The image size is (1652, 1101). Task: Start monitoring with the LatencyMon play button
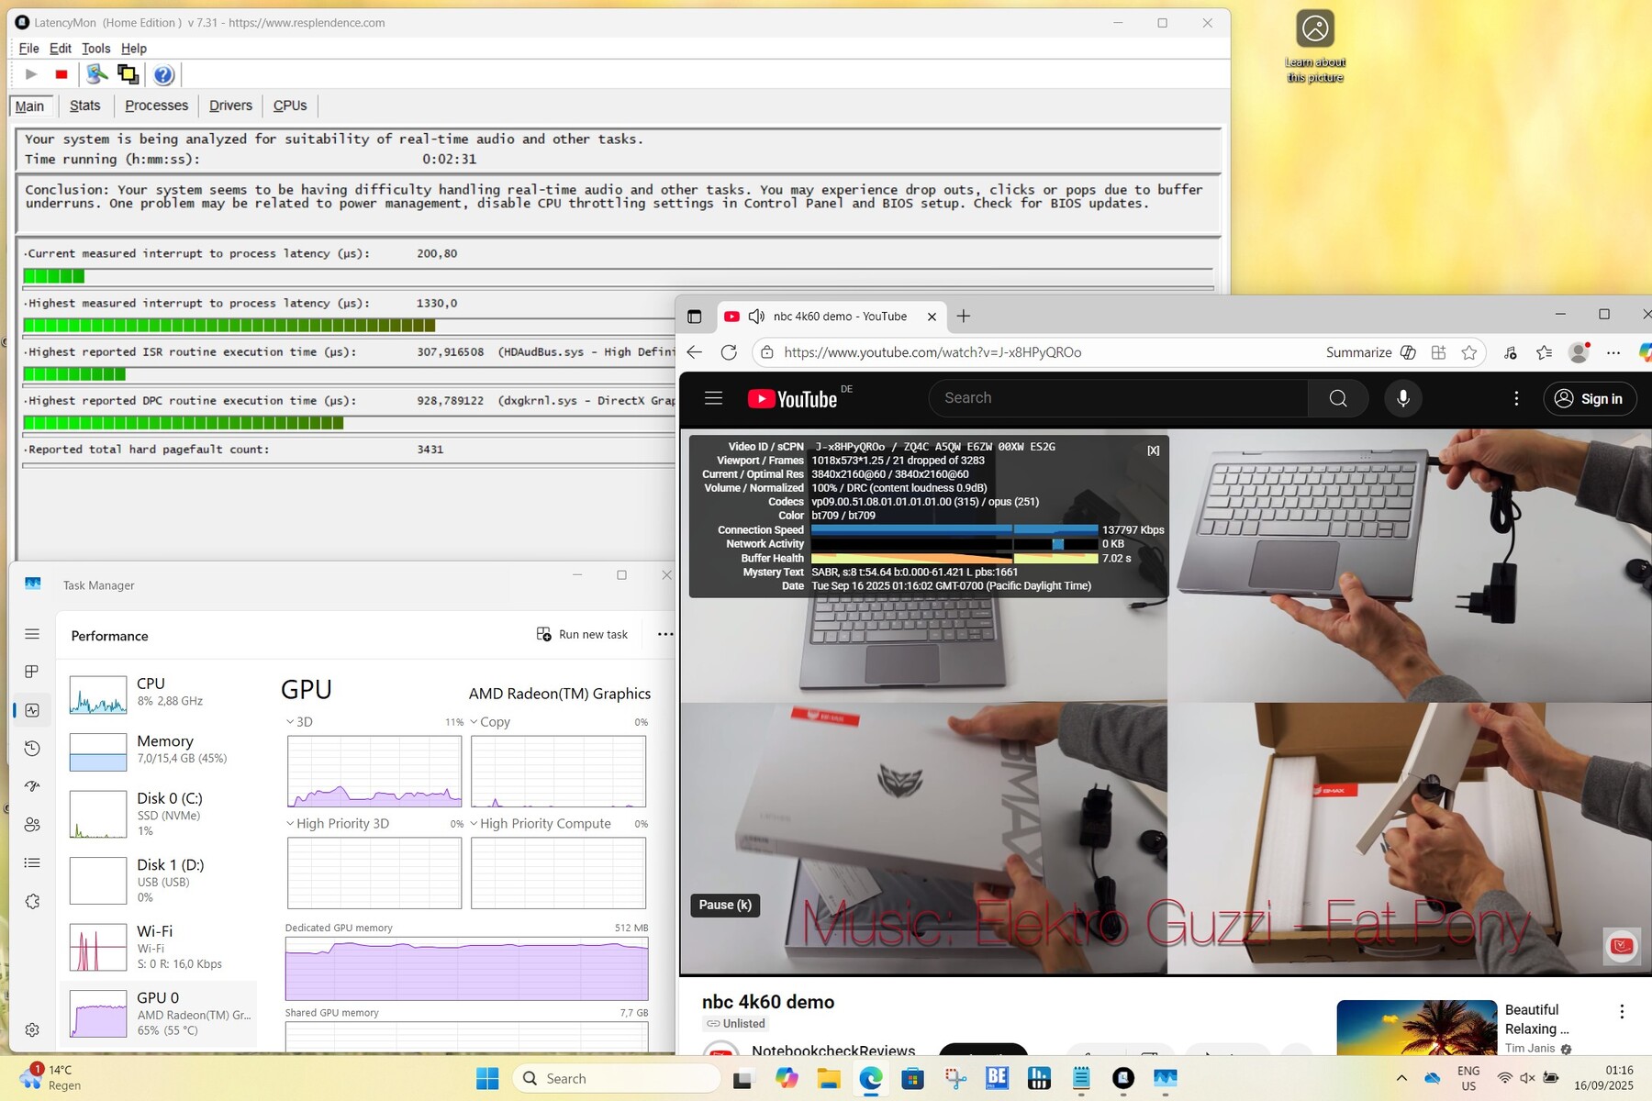point(31,74)
